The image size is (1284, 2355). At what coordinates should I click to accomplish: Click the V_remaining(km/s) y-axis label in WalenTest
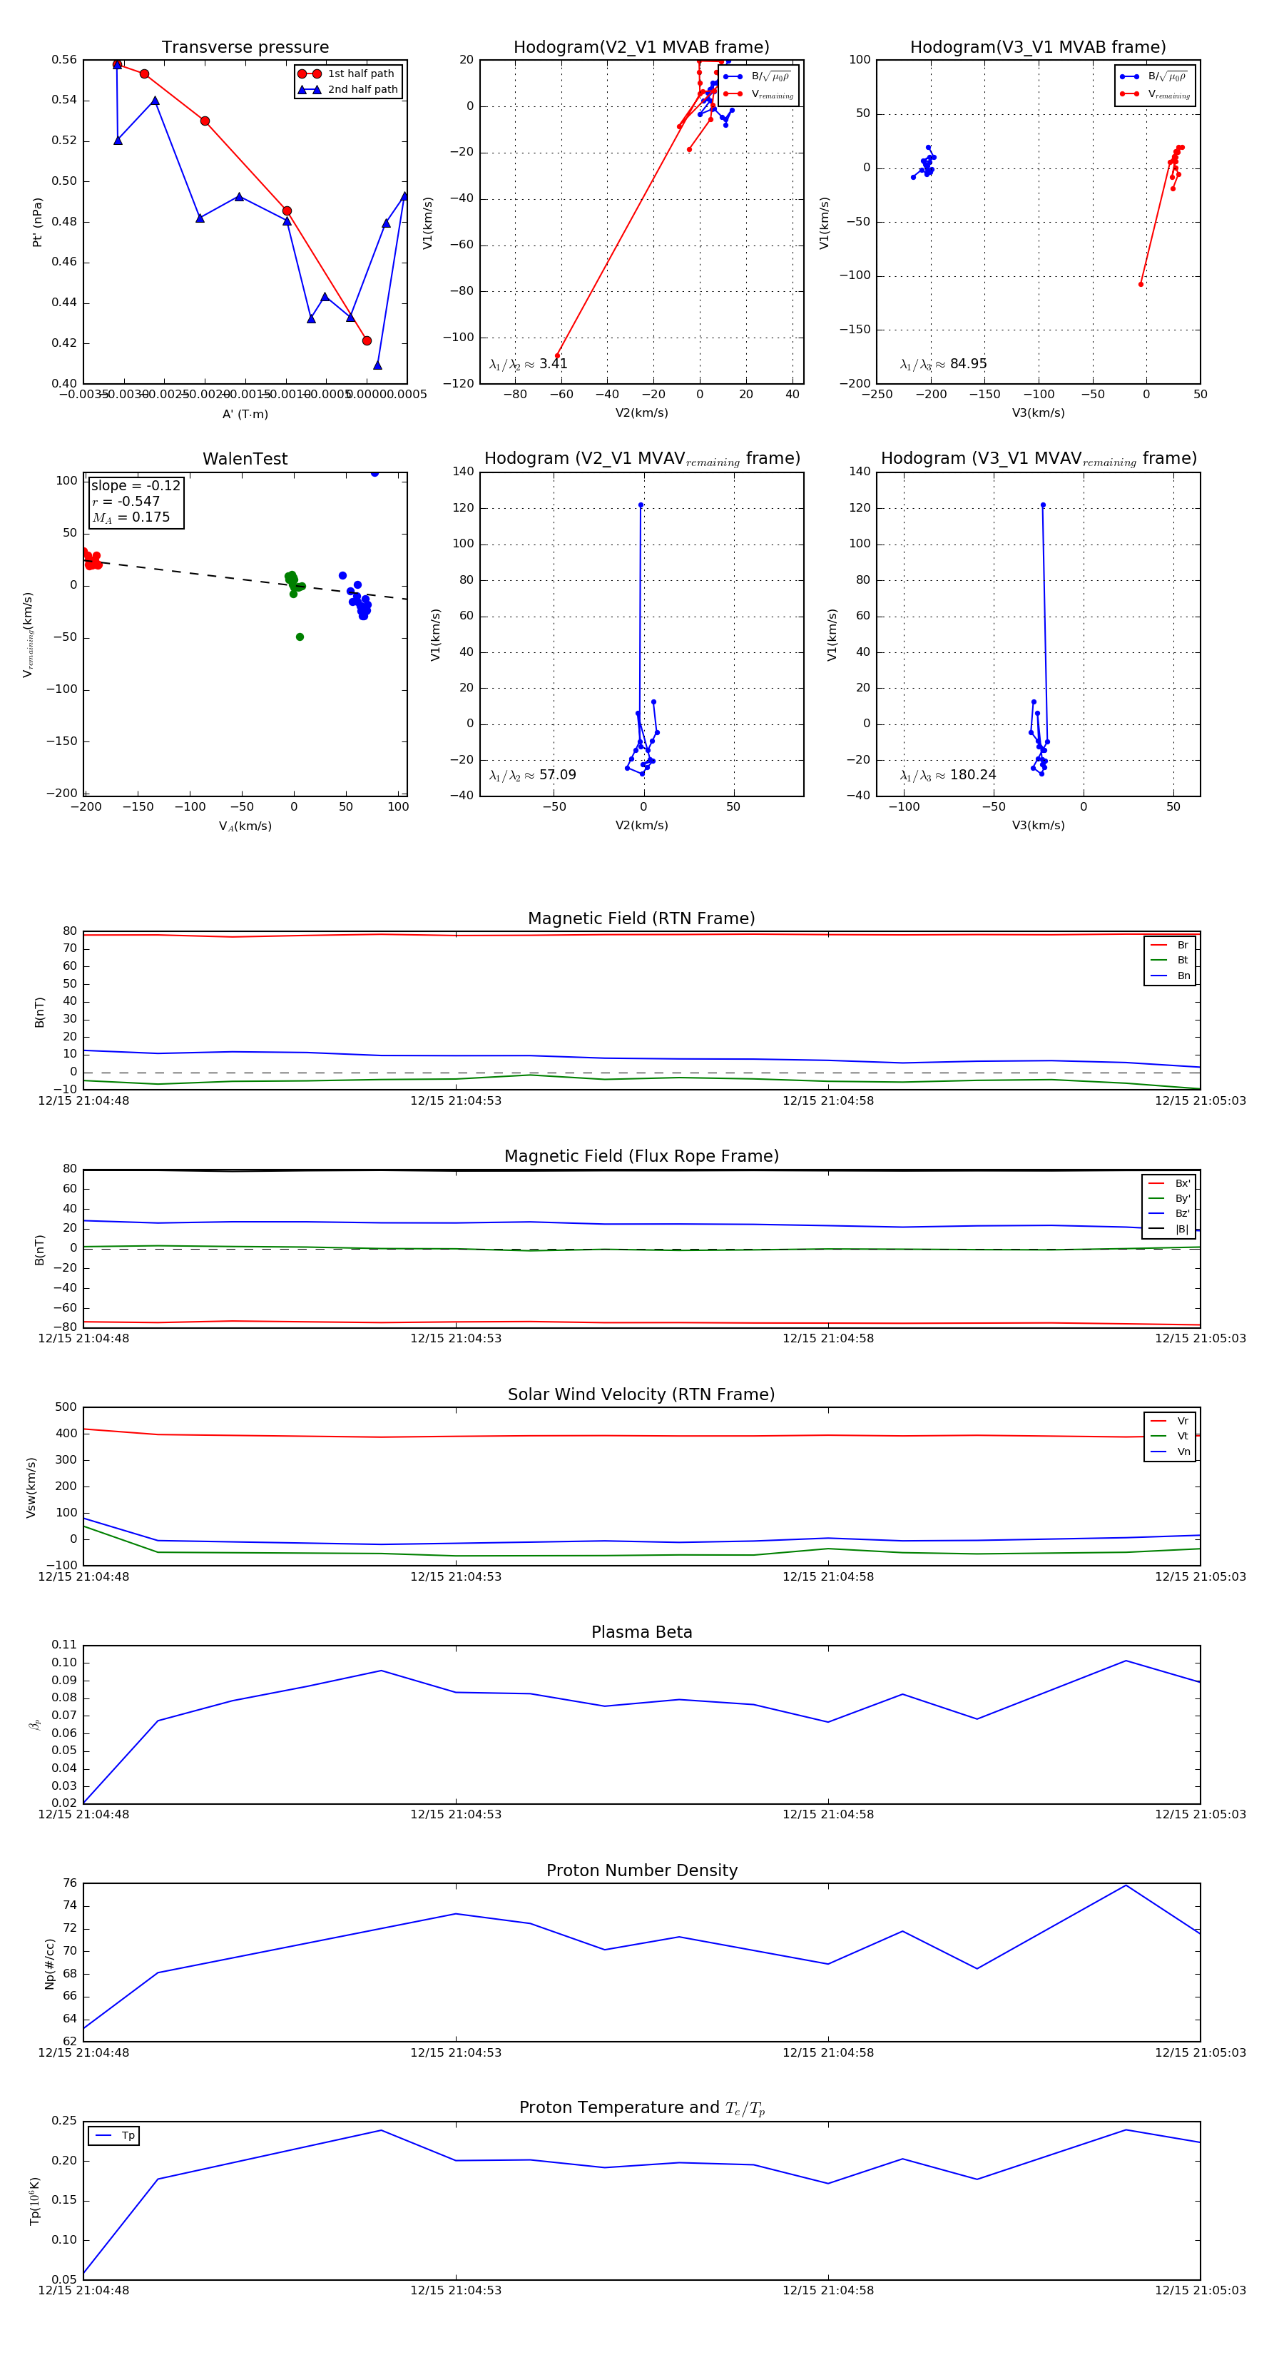pos(29,634)
